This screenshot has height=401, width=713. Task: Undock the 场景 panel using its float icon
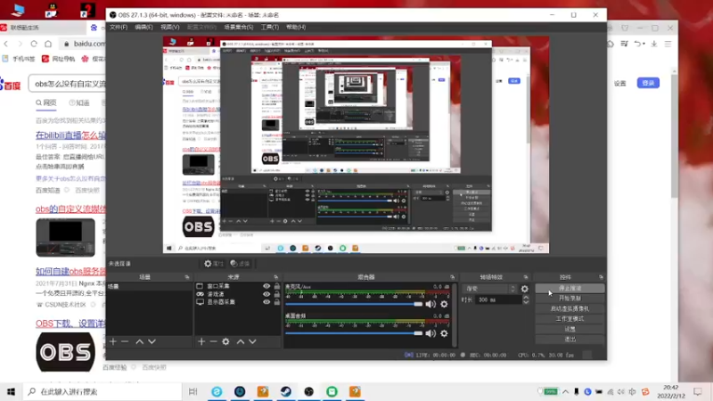tap(187, 277)
